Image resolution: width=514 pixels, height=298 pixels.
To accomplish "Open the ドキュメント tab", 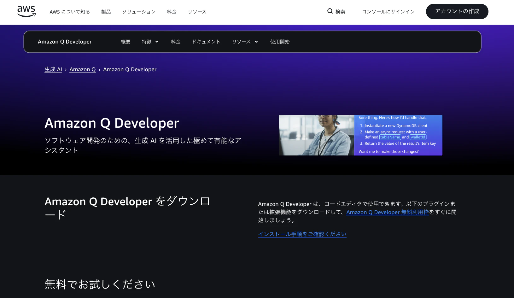I will click(206, 42).
